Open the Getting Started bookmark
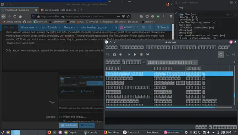Viewport: 238px width, 135px height. [x=12, y=22]
